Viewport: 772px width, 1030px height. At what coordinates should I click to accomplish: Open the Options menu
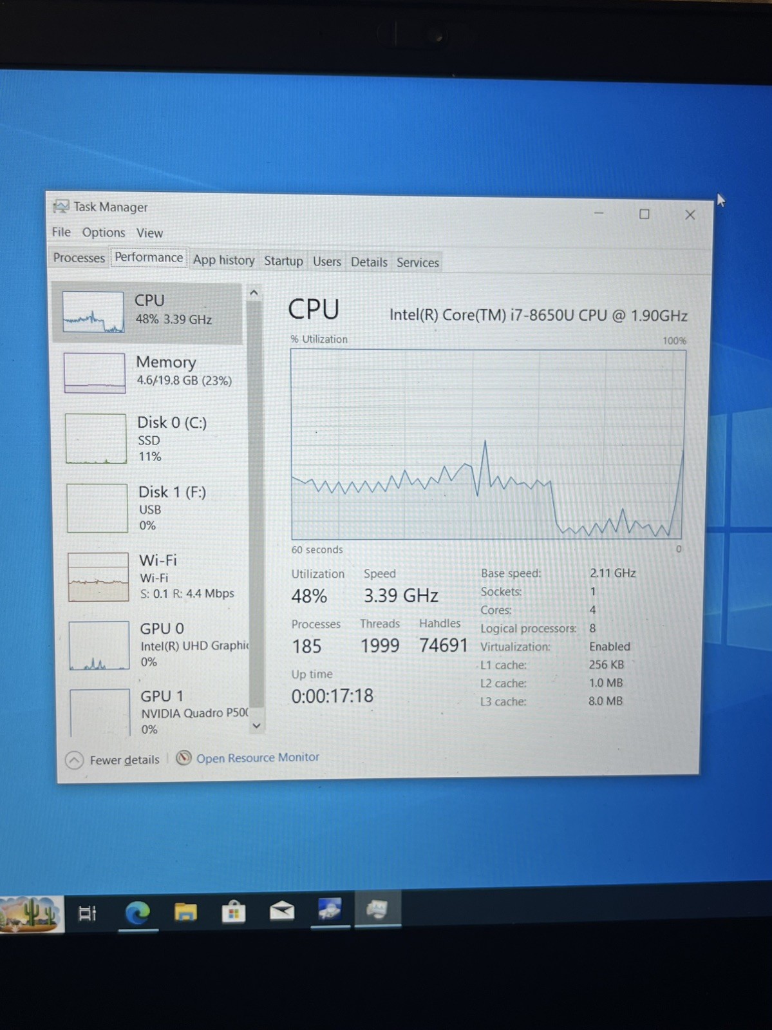pos(104,233)
